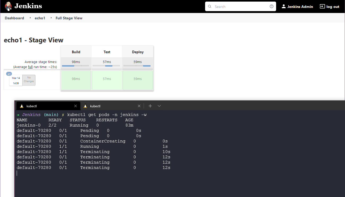This screenshot has height=197, width=345.
Task: Go to the echo1 breadcrumb link
Action: pos(40,18)
